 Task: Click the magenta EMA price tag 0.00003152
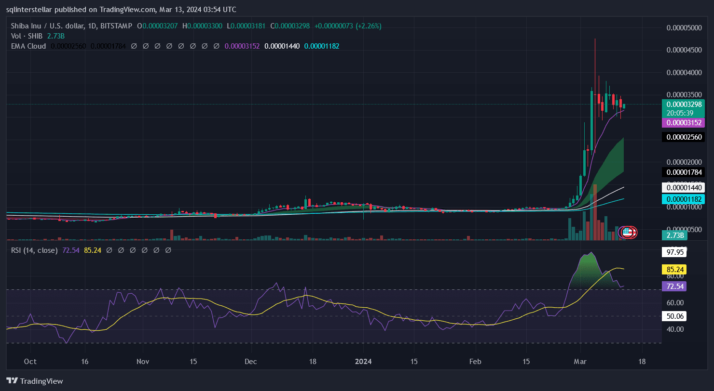pyautogui.click(x=684, y=123)
